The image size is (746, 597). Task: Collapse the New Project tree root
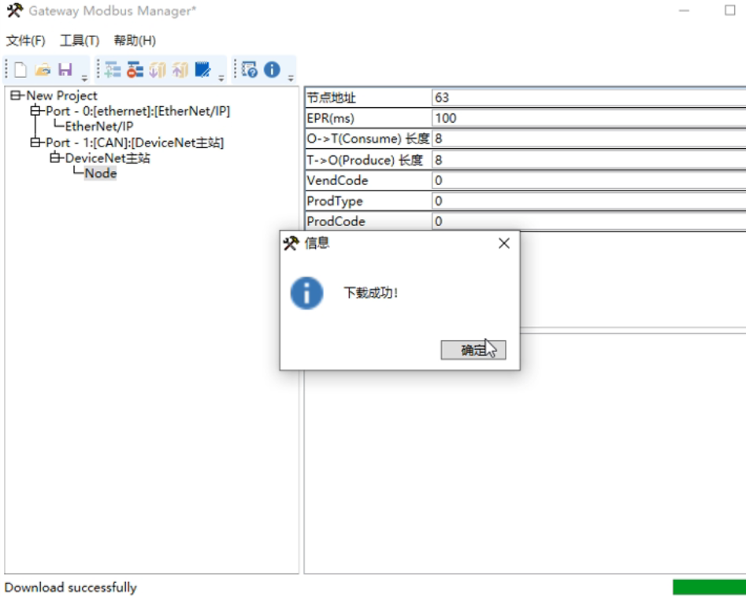16,96
